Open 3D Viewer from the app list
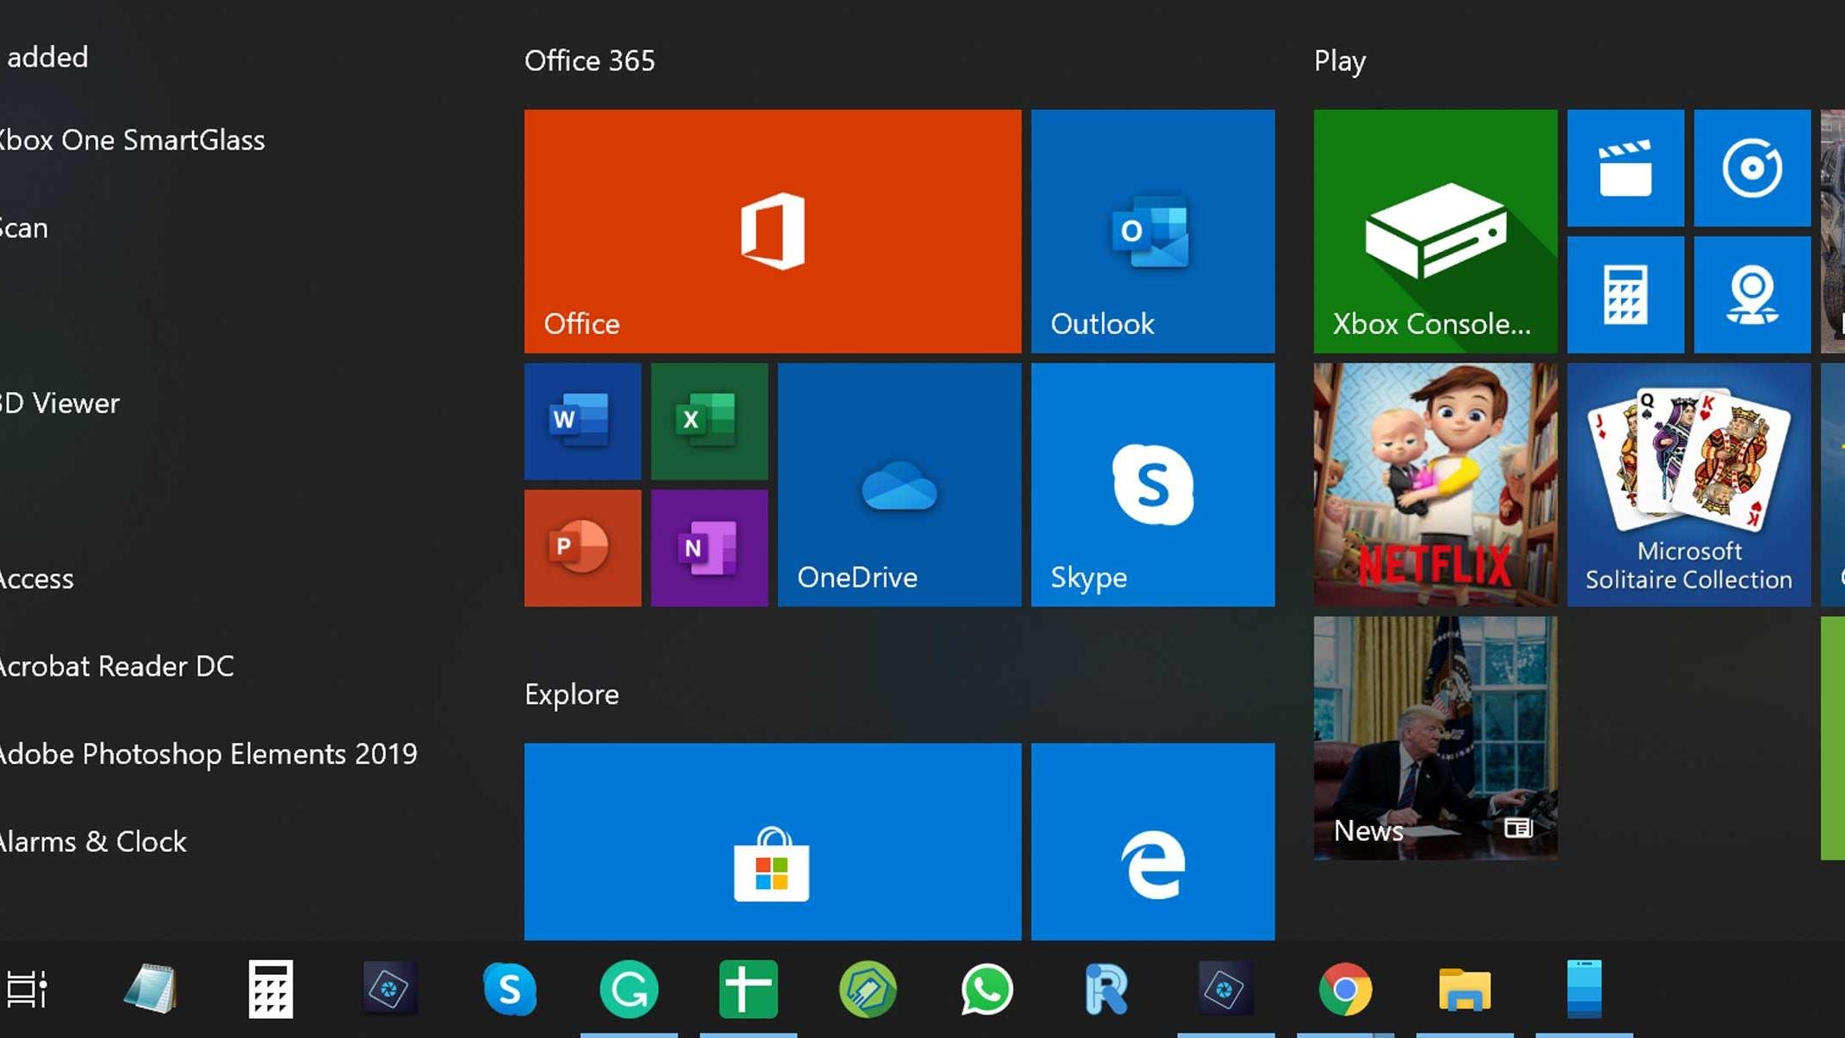 [59, 403]
